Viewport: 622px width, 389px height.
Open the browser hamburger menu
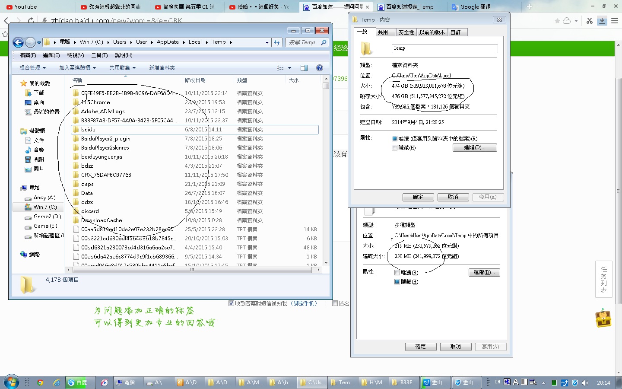(615, 21)
